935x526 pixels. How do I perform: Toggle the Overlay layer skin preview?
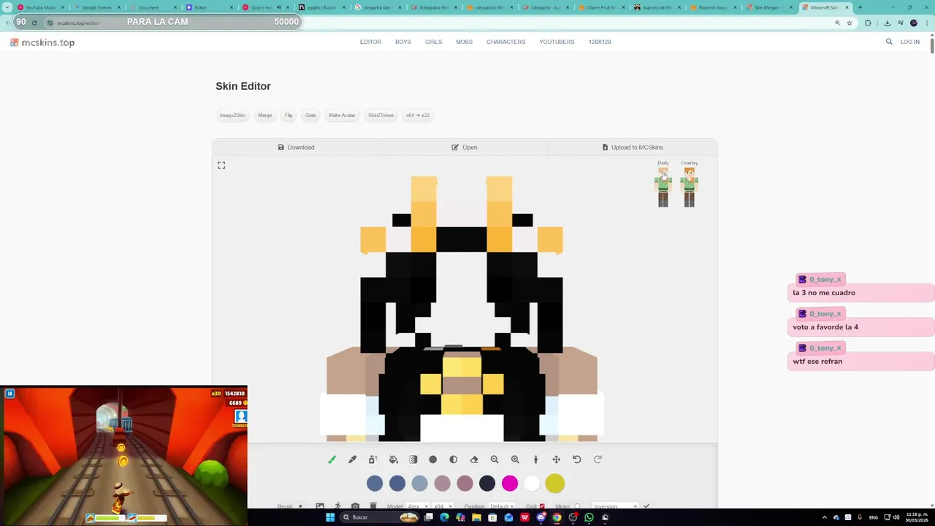click(689, 187)
